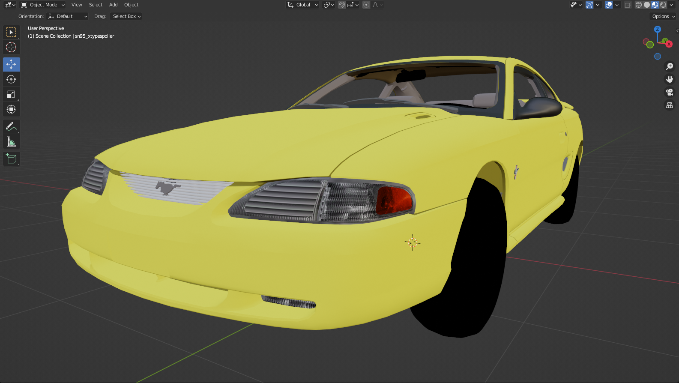This screenshot has width=679, height=383.
Task: Open the editor type dropdown
Action: [10, 5]
